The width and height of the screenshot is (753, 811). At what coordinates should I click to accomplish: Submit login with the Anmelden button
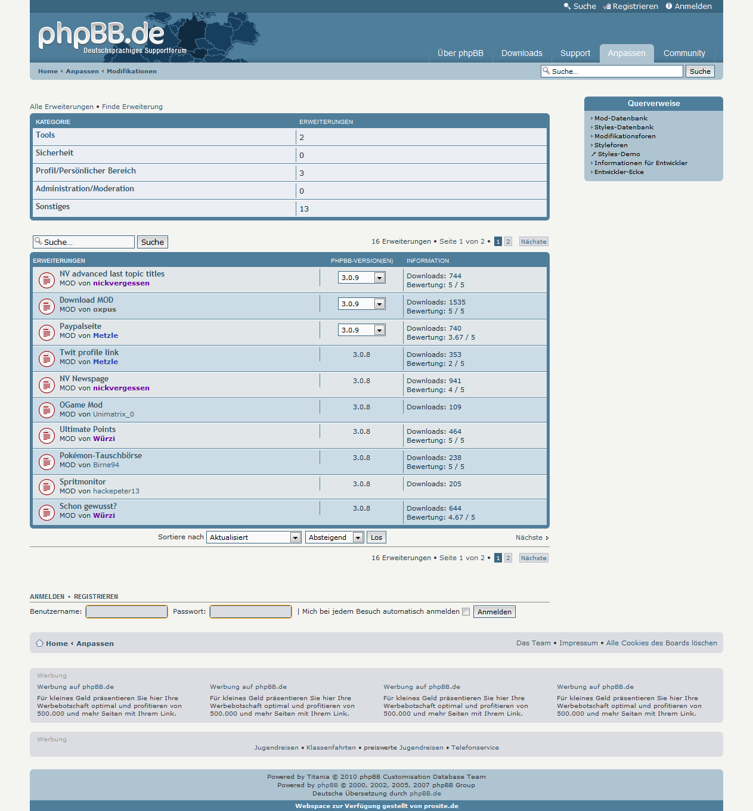pyautogui.click(x=494, y=612)
